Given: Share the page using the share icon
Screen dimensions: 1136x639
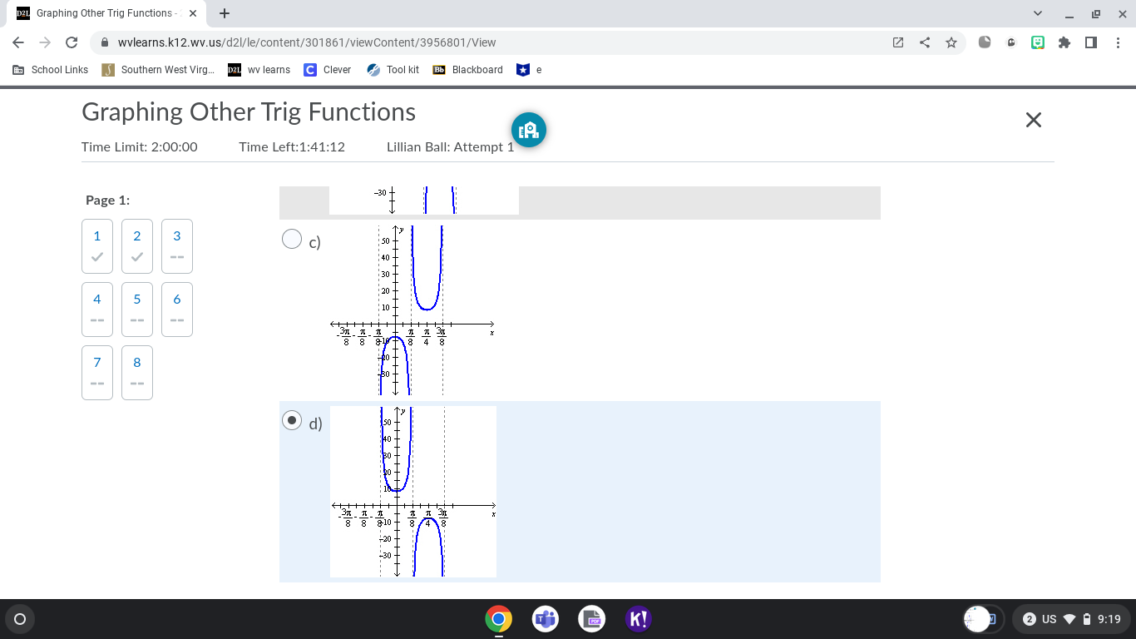Looking at the screenshot, I should [925, 42].
